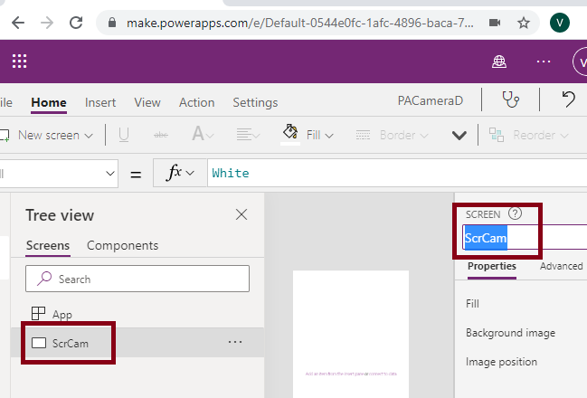587x398 pixels.
Task: Click the help icon next to SCREEN
Action: 515,213
